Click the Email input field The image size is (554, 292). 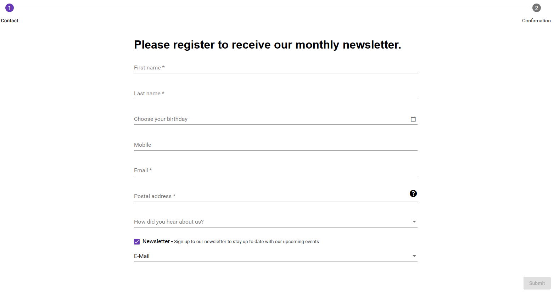tap(275, 170)
